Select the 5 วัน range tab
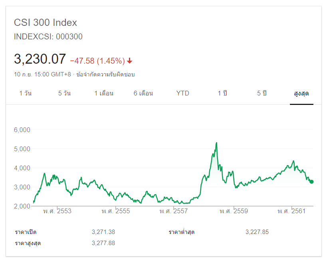329x265 pixels. [x=65, y=94]
